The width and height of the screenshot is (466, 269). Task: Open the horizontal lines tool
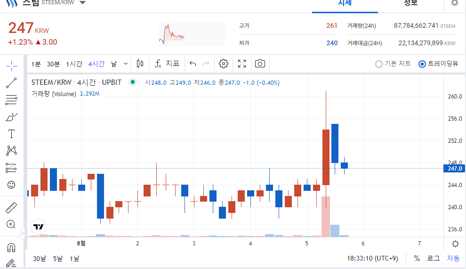click(x=11, y=100)
